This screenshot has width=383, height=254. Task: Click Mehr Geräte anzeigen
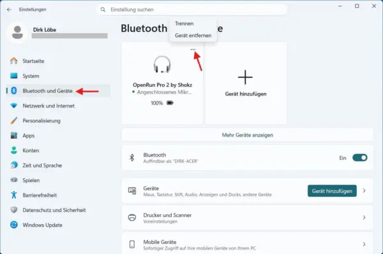[248, 135]
